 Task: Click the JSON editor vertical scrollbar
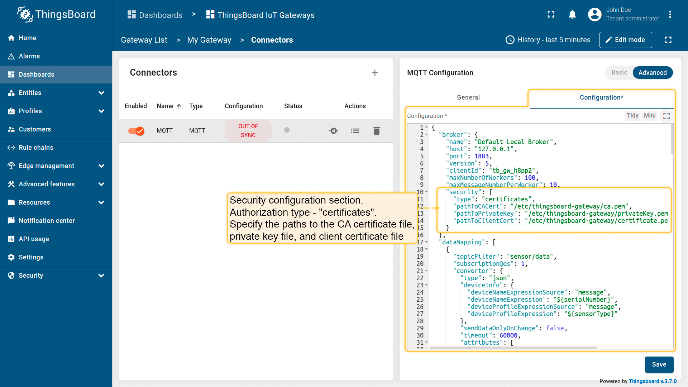[x=672, y=139]
